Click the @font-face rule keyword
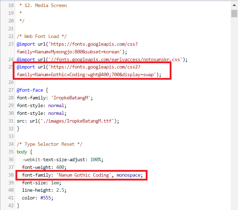The width and height of the screenshot is (238, 210). pos(30,90)
